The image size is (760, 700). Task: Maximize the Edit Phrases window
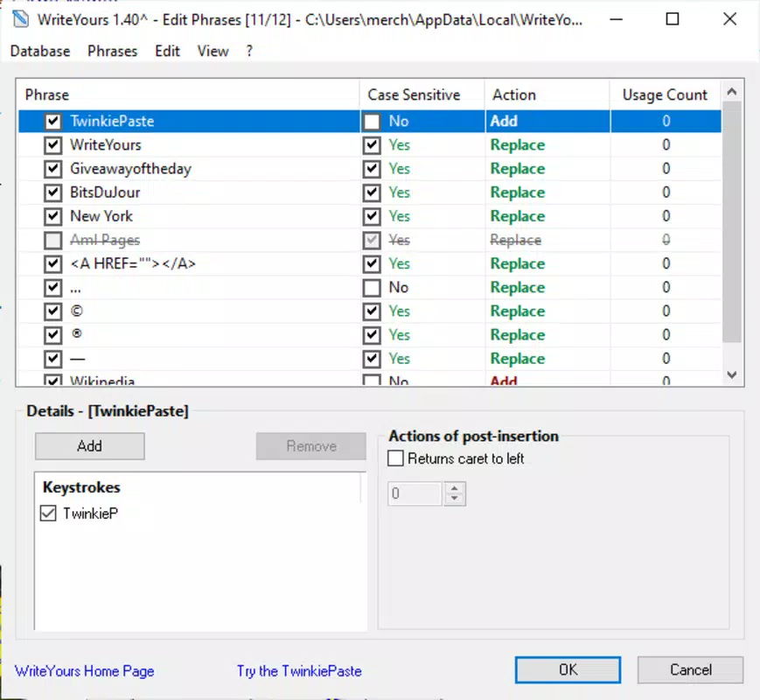click(673, 19)
